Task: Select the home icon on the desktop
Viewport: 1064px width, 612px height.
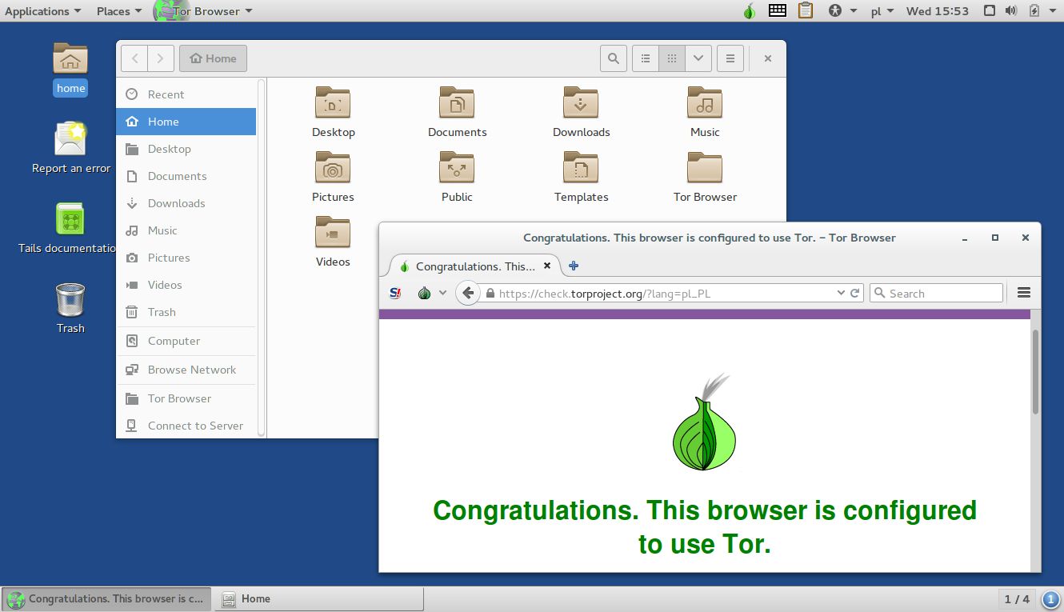Action: [70, 58]
